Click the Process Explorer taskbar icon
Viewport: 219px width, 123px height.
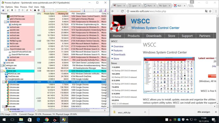click(x=64, y=119)
